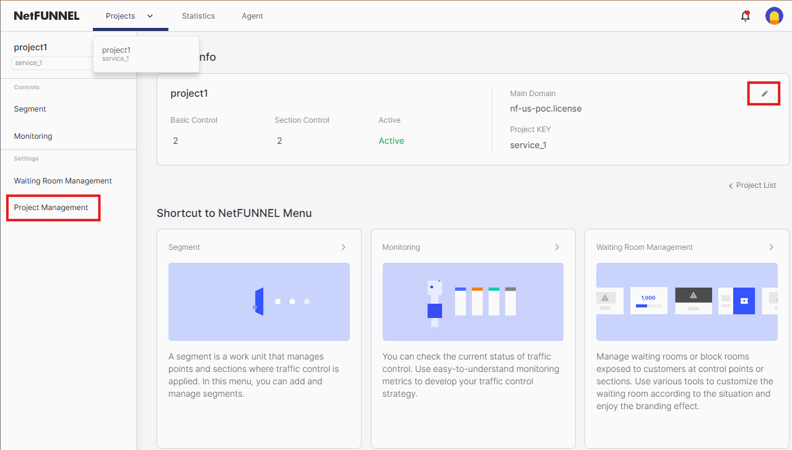The height and width of the screenshot is (450, 792).
Task: Open notifications via the bell icon
Action: click(745, 15)
